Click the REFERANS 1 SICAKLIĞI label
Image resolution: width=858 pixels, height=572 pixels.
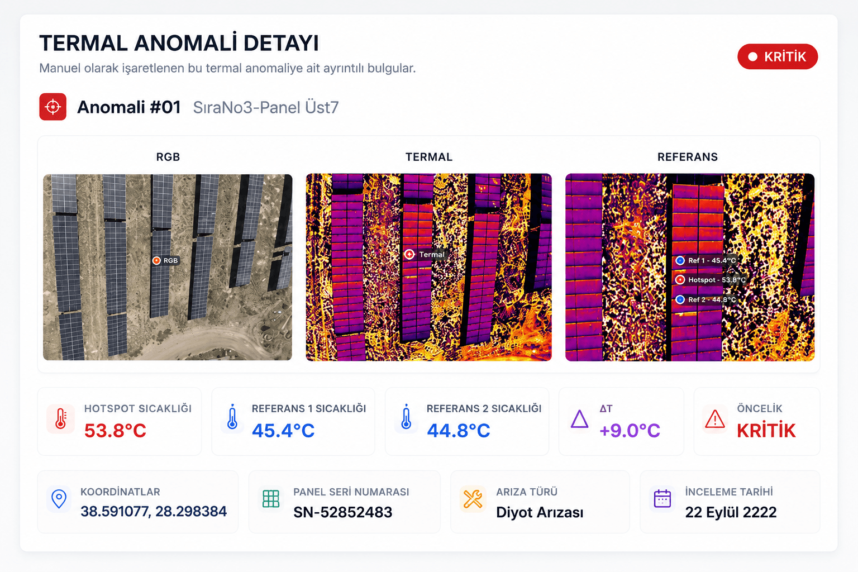coord(309,408)
